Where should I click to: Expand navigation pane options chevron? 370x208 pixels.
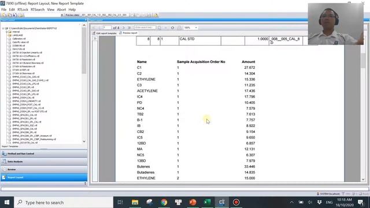85,184
